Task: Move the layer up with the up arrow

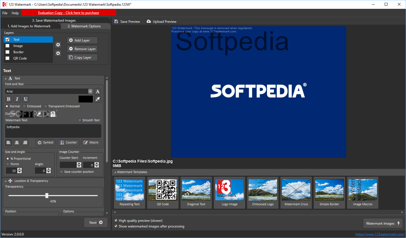Action: [58, 45]
